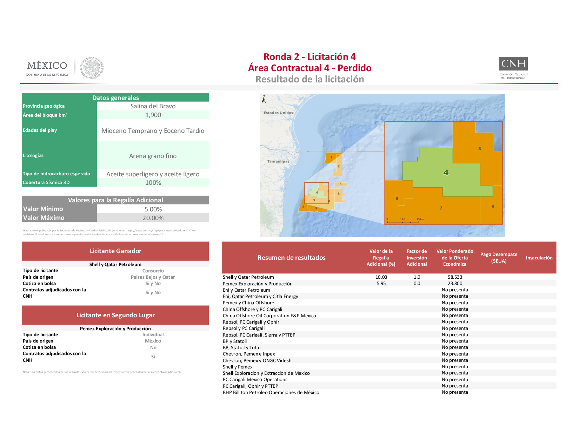Image resolution: width=579 pixels, height=447 pixels.
Task: Click the 'Estados Unidos' map label
Action: pos(278,113)
